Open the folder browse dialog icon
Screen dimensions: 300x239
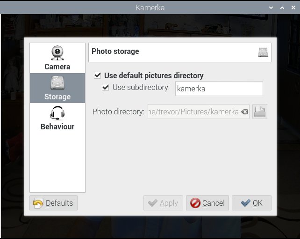(260, 112)
